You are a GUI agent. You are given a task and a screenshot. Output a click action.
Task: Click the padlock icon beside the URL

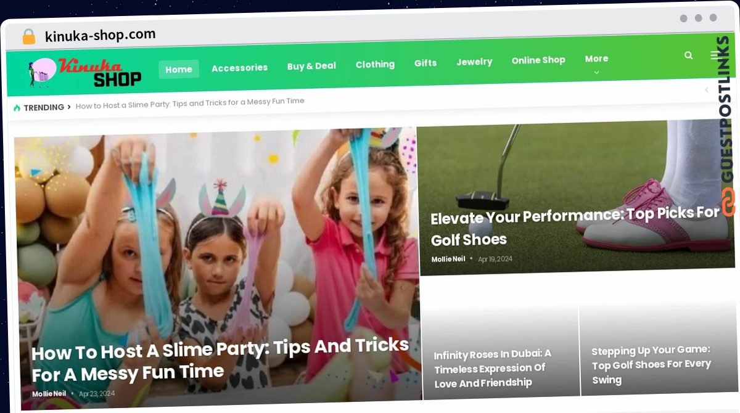click(29, 37)
